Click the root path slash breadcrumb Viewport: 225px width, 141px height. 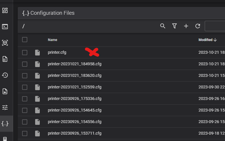(x=24, y=26)
